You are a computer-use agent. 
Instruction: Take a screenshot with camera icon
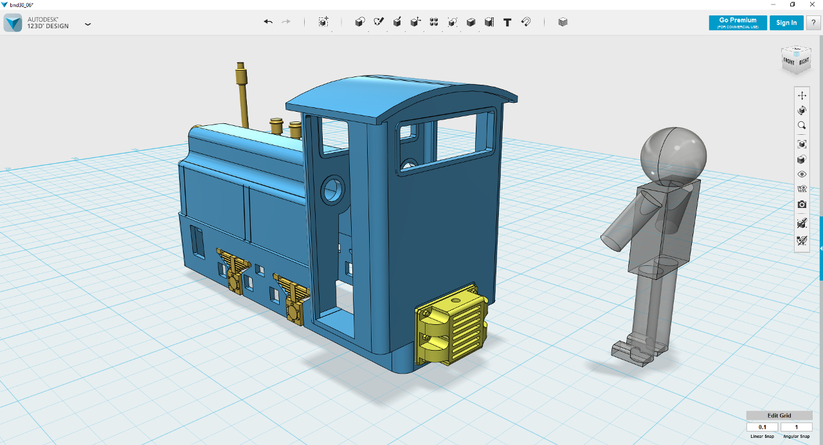click(x=802, y=205)
